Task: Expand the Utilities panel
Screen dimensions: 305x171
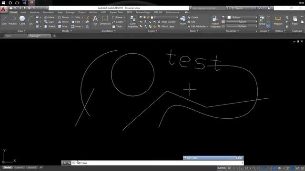Action: pos(280,31)
